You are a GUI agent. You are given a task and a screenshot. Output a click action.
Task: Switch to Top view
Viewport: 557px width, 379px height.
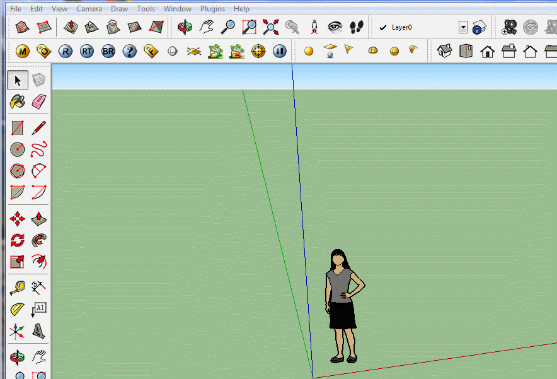tap(466, 51)
